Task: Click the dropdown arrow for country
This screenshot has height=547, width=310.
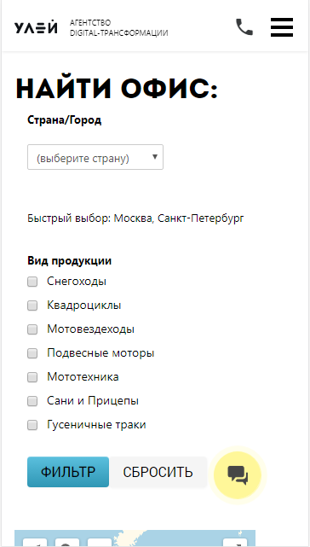Action: pyautogui.click(x=155, y=157)
